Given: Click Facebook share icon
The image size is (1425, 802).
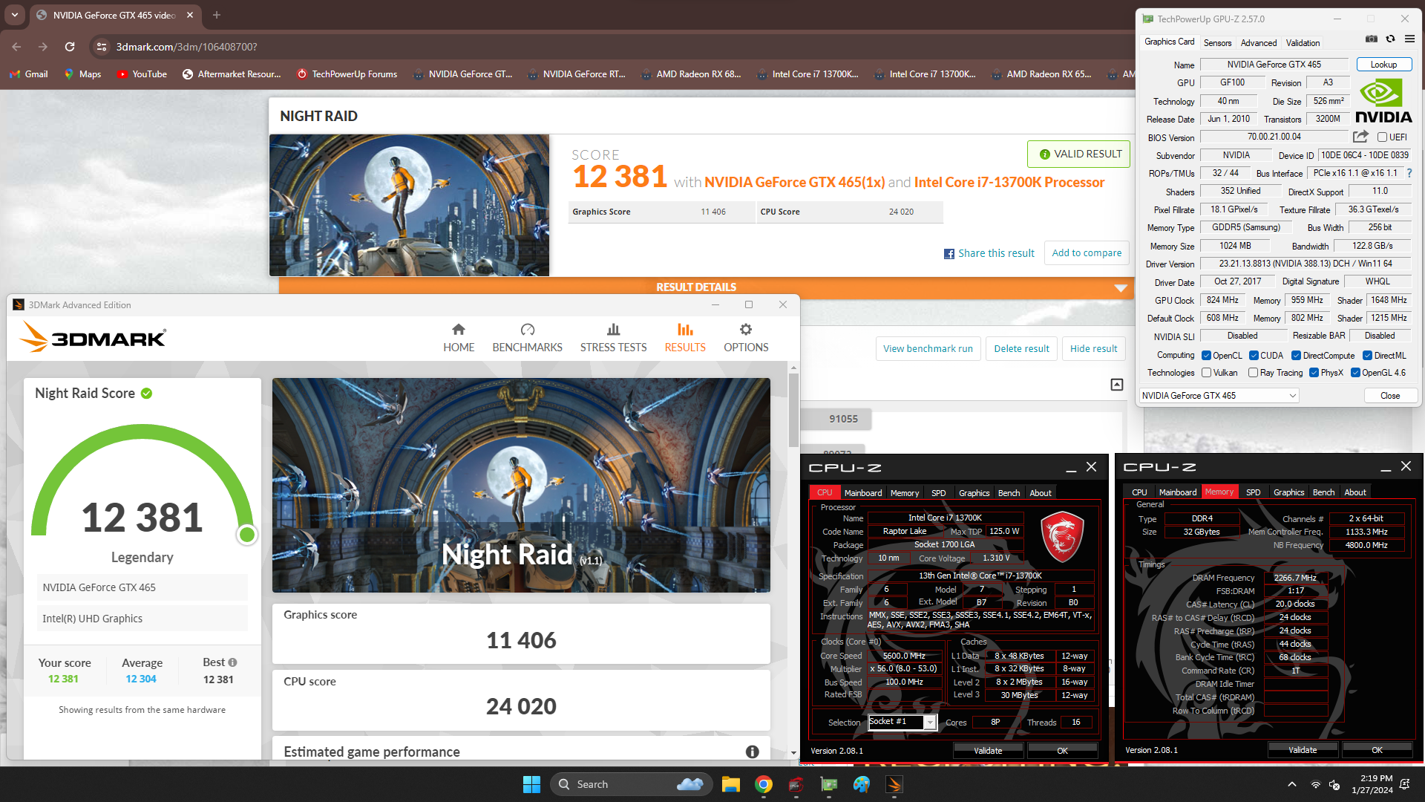Looking at the screenshot, I should click(x=949, y=254).
